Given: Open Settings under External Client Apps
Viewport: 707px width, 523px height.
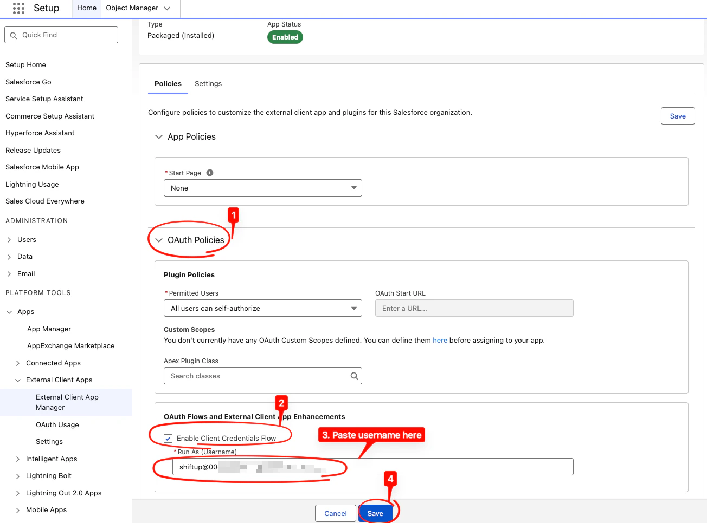Looking at the screenshot, I should (49, 442).
